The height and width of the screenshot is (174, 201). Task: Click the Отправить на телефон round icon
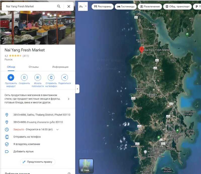51,77
